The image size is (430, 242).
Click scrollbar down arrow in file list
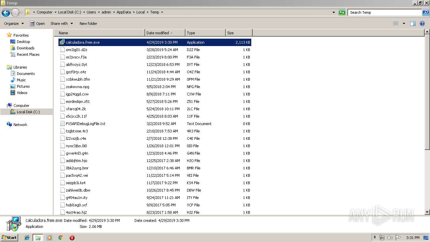point(427,212)
